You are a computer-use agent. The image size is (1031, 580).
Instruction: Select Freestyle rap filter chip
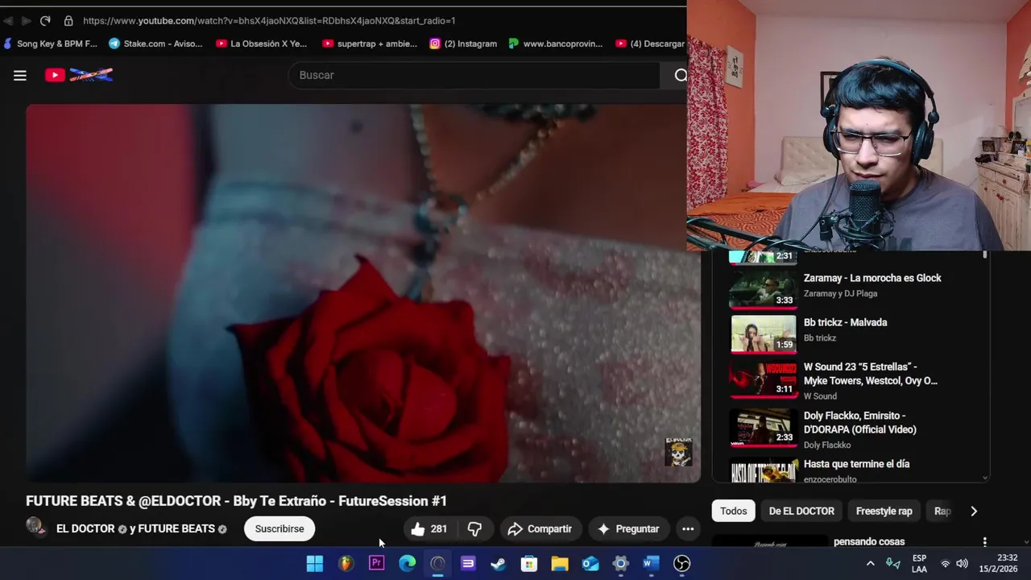[x=884, y=511]
